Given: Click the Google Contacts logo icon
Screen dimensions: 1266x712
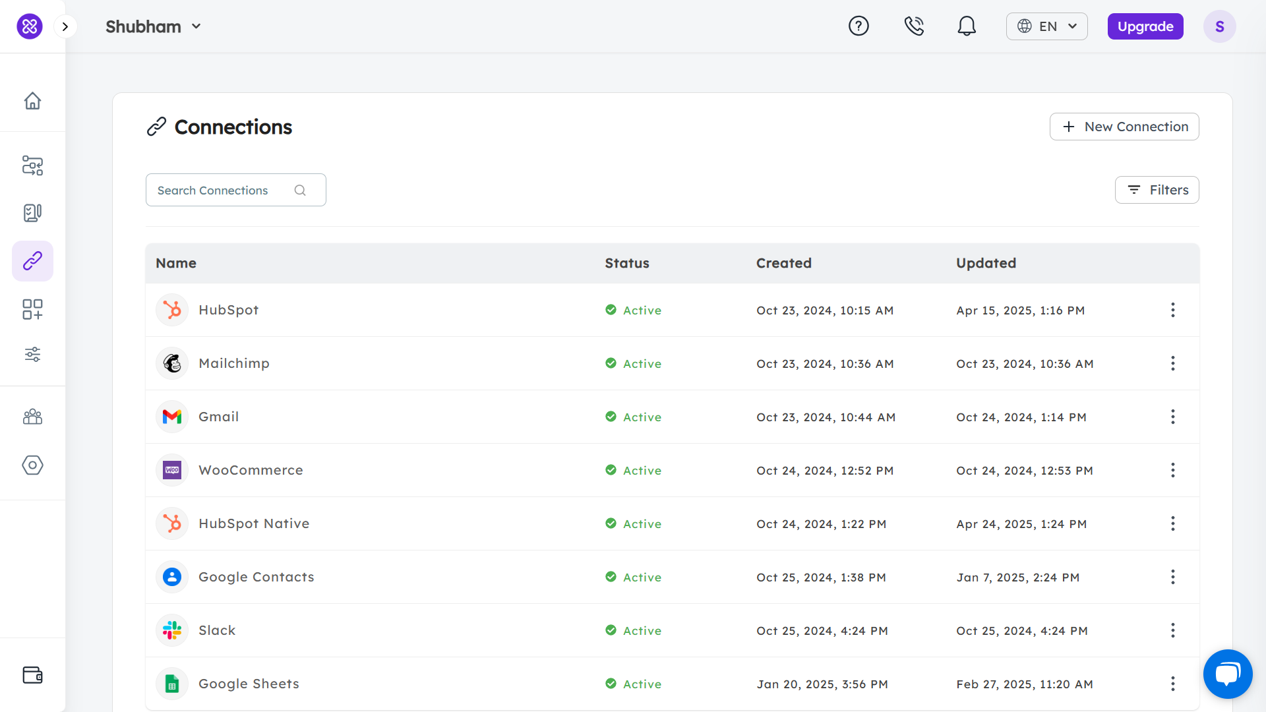Looking at the screenshot, I should click(x=172, y=577).
